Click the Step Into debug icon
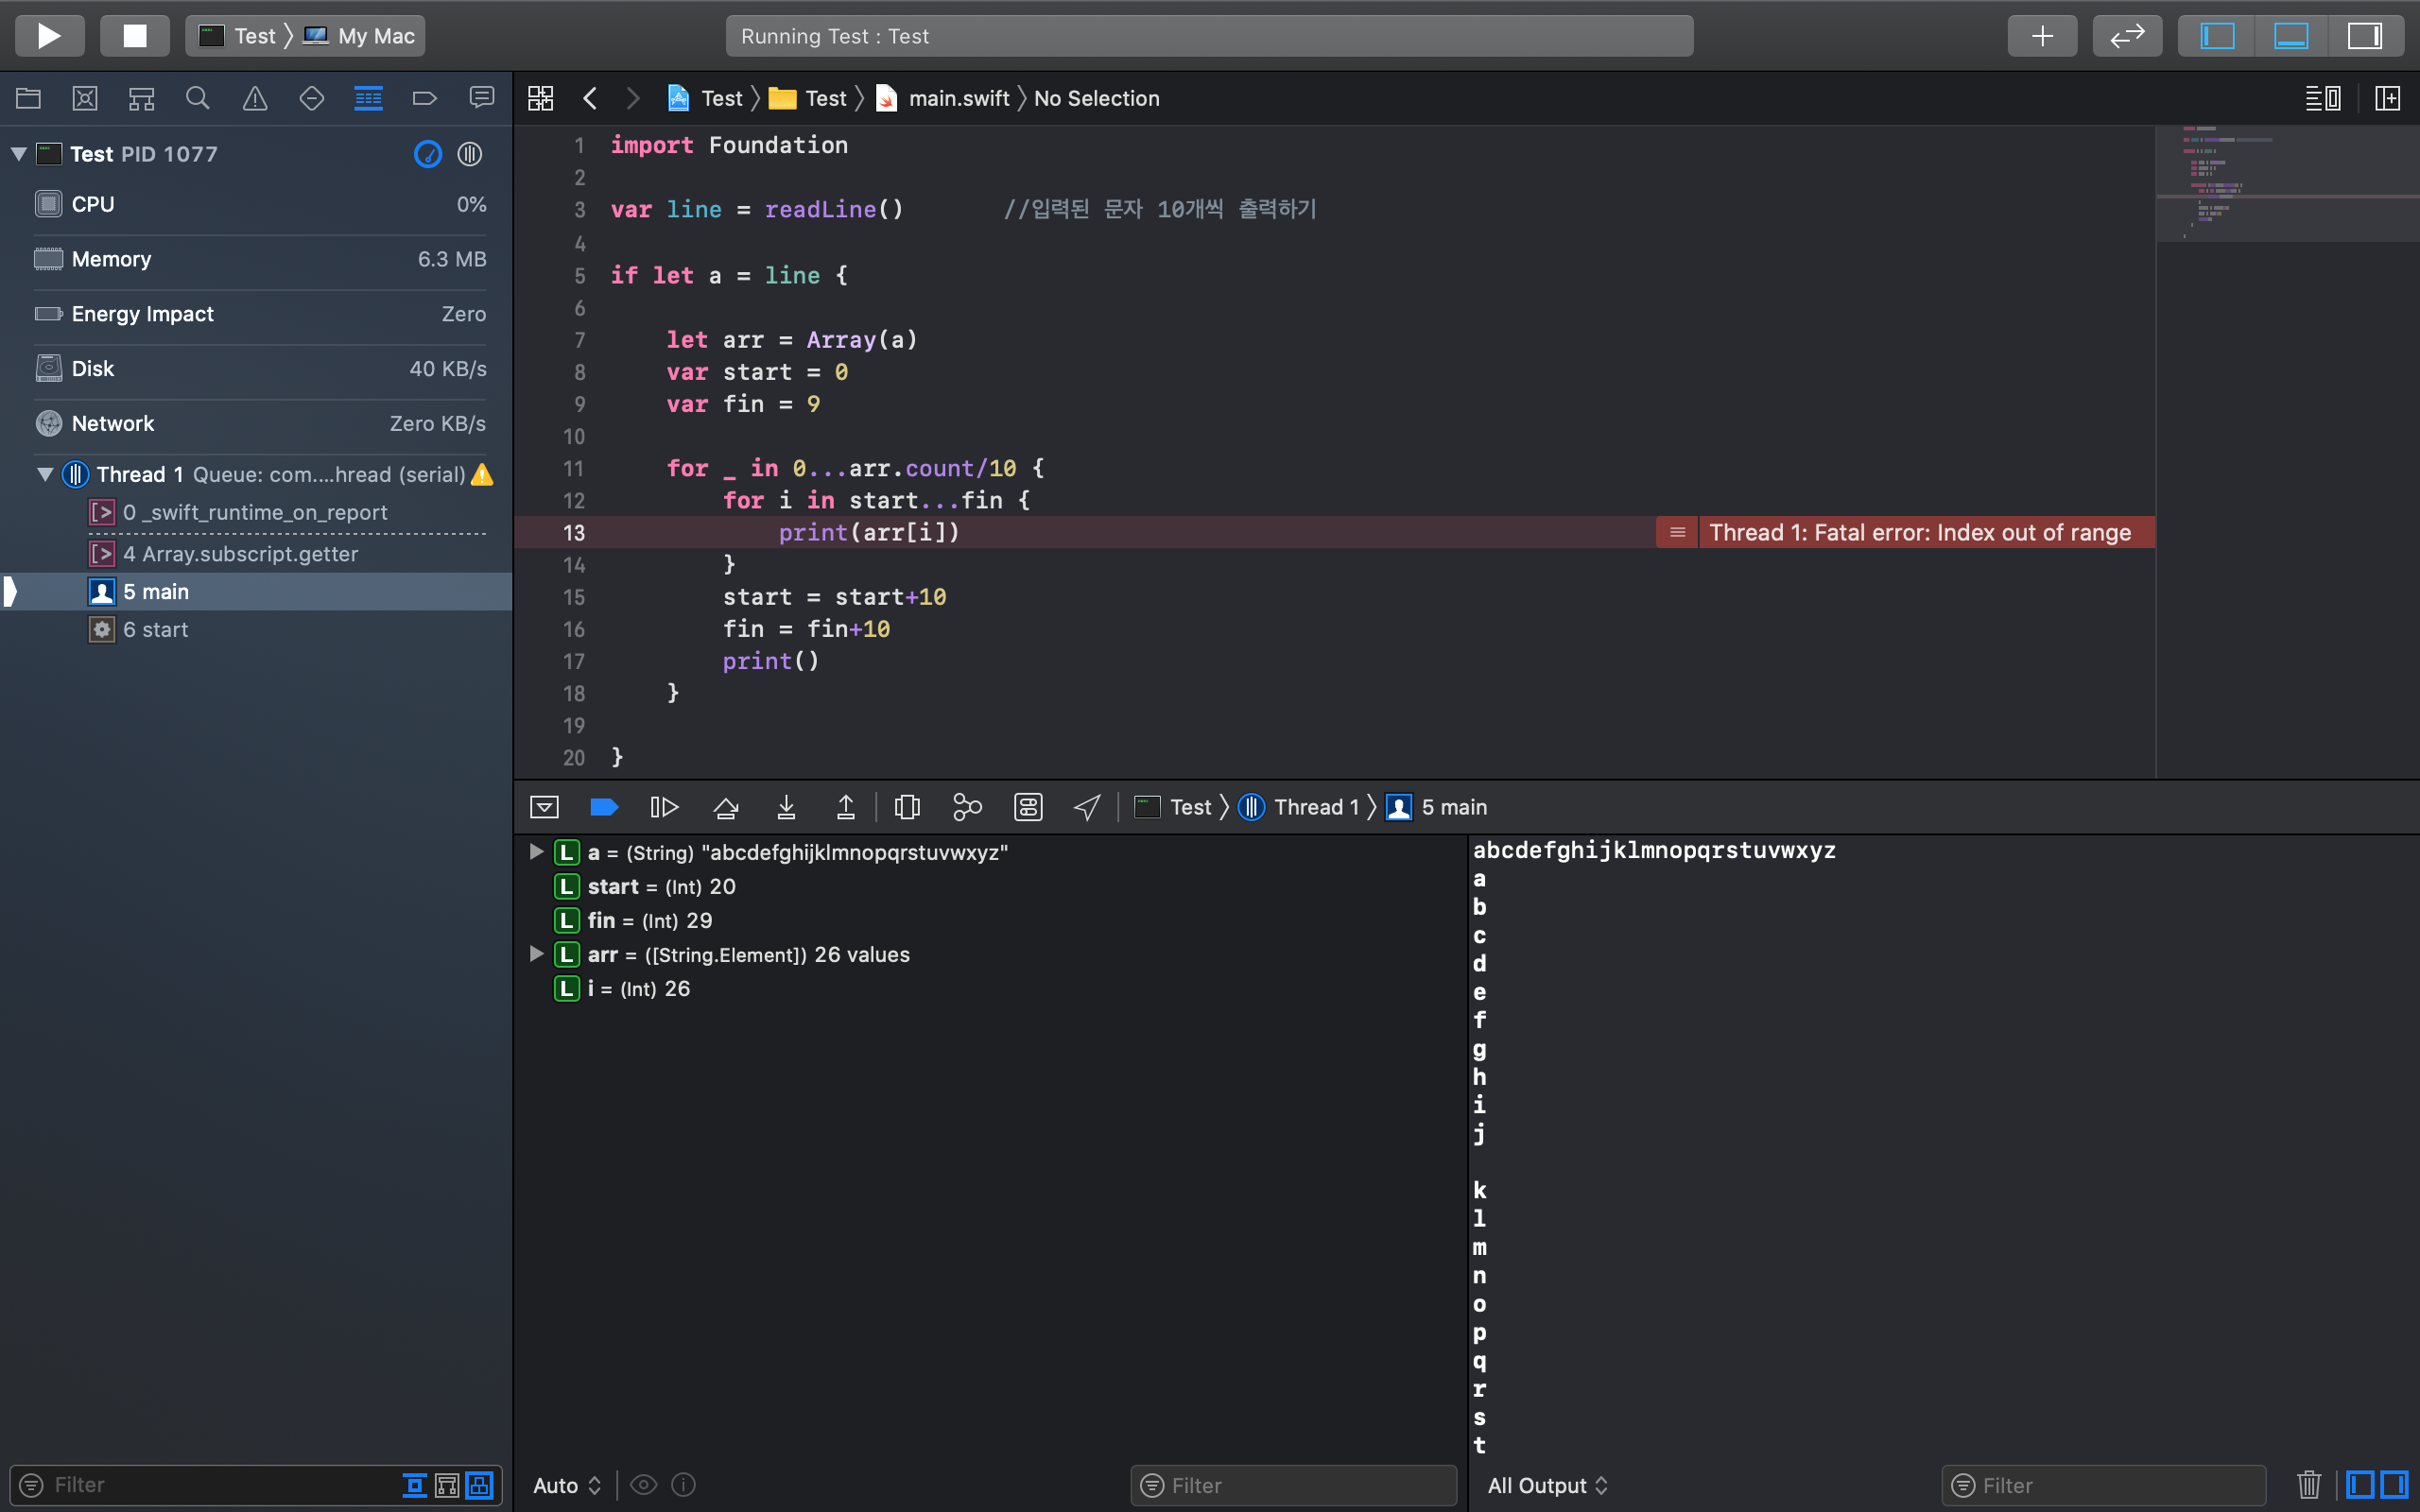Screen dimensions: 2420x1512 [786, 807]
